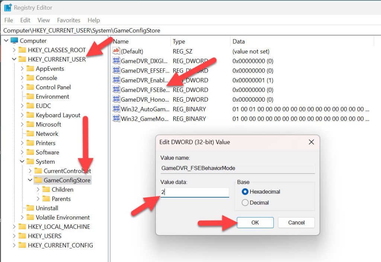Open the Favorites menu

point(68,20)
